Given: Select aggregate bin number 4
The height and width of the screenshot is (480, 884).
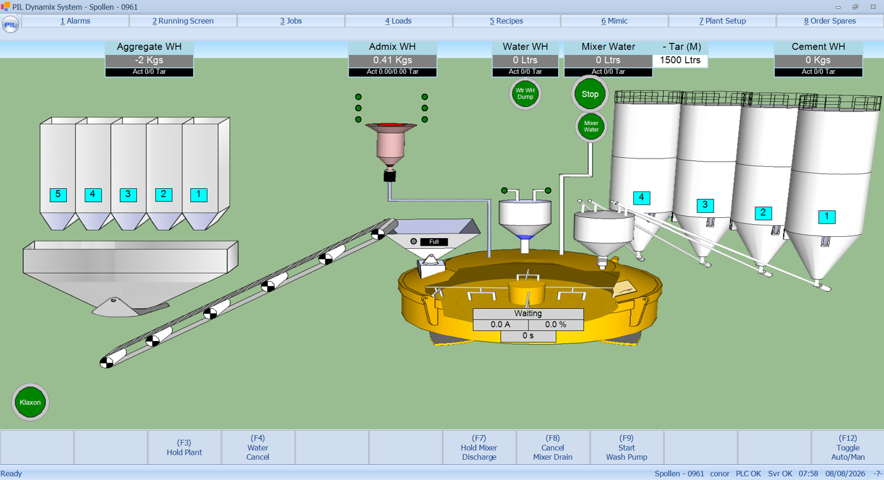Looking at the screenshot, I should point(93,194).
